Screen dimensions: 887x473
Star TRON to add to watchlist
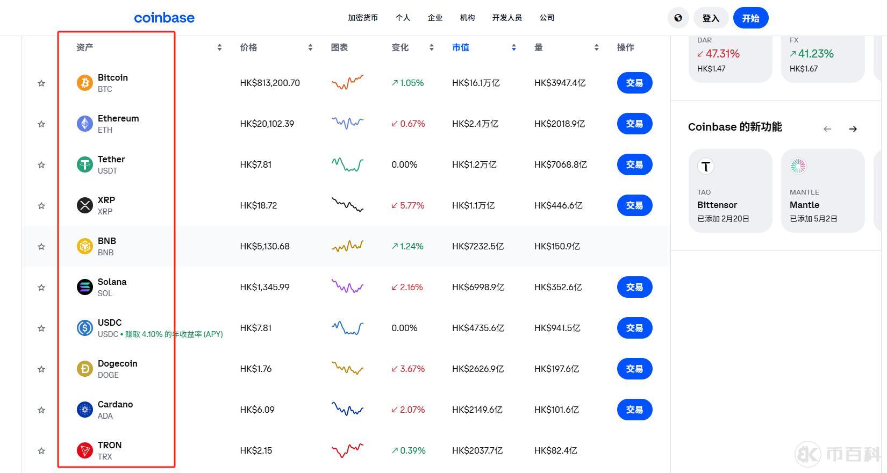pyautogui.click(x=41, y=450)
